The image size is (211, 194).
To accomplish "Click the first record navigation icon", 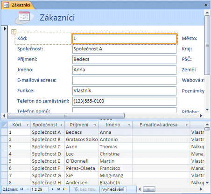I will 22,189.
